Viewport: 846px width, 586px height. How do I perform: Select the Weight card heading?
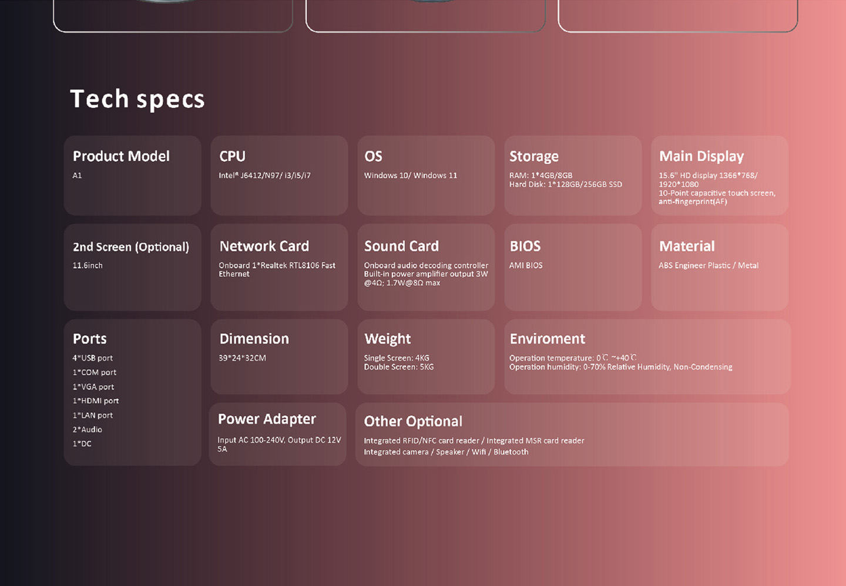coord(387,339)
